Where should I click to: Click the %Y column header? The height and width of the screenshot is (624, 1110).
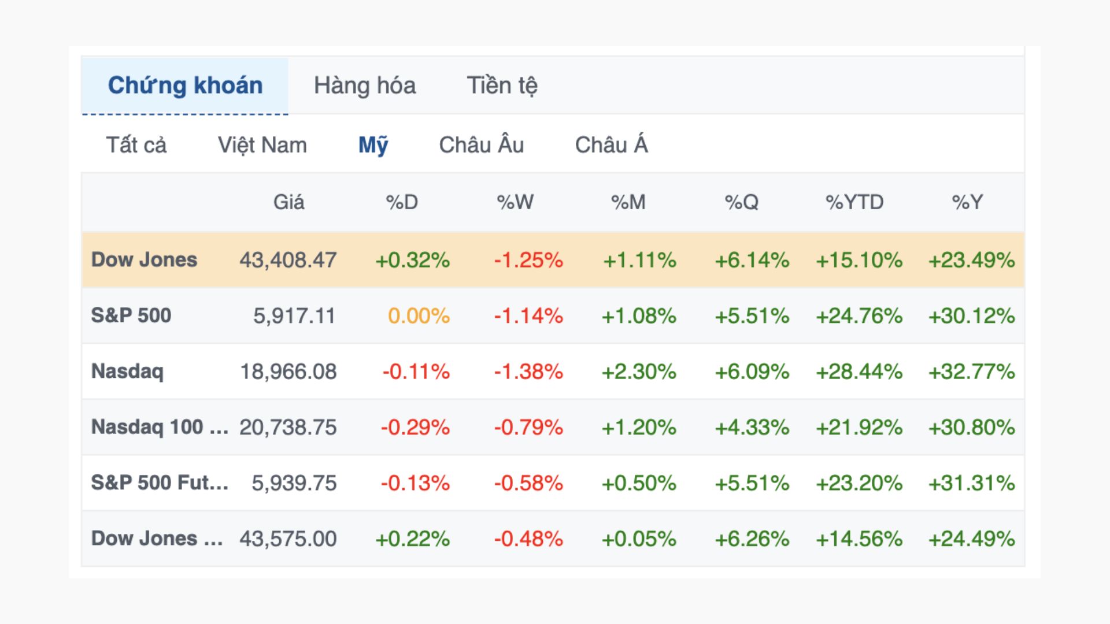click(x=968, y=202)
